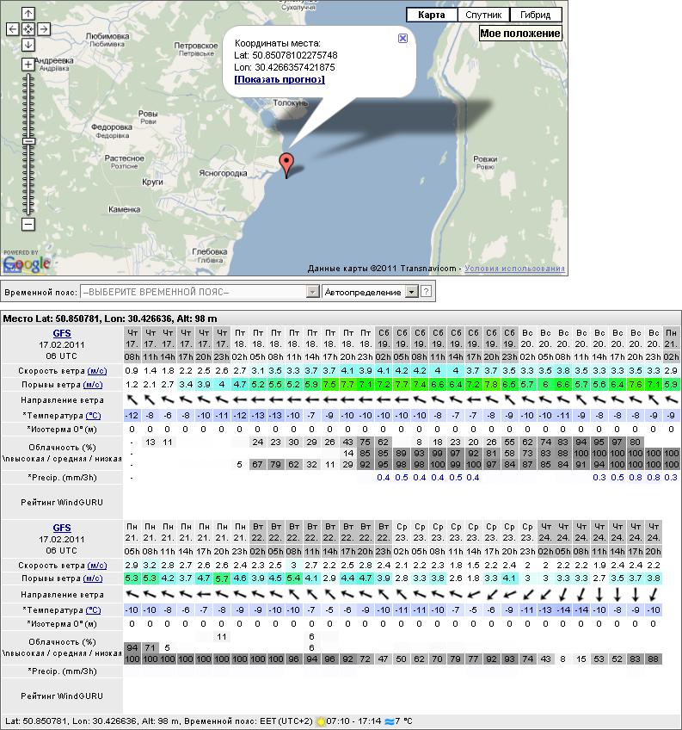
Task: Switch to Карта map view
Action: [x=431, y=15]
